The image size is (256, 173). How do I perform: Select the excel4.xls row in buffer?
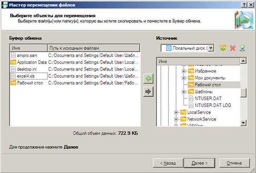75,76
